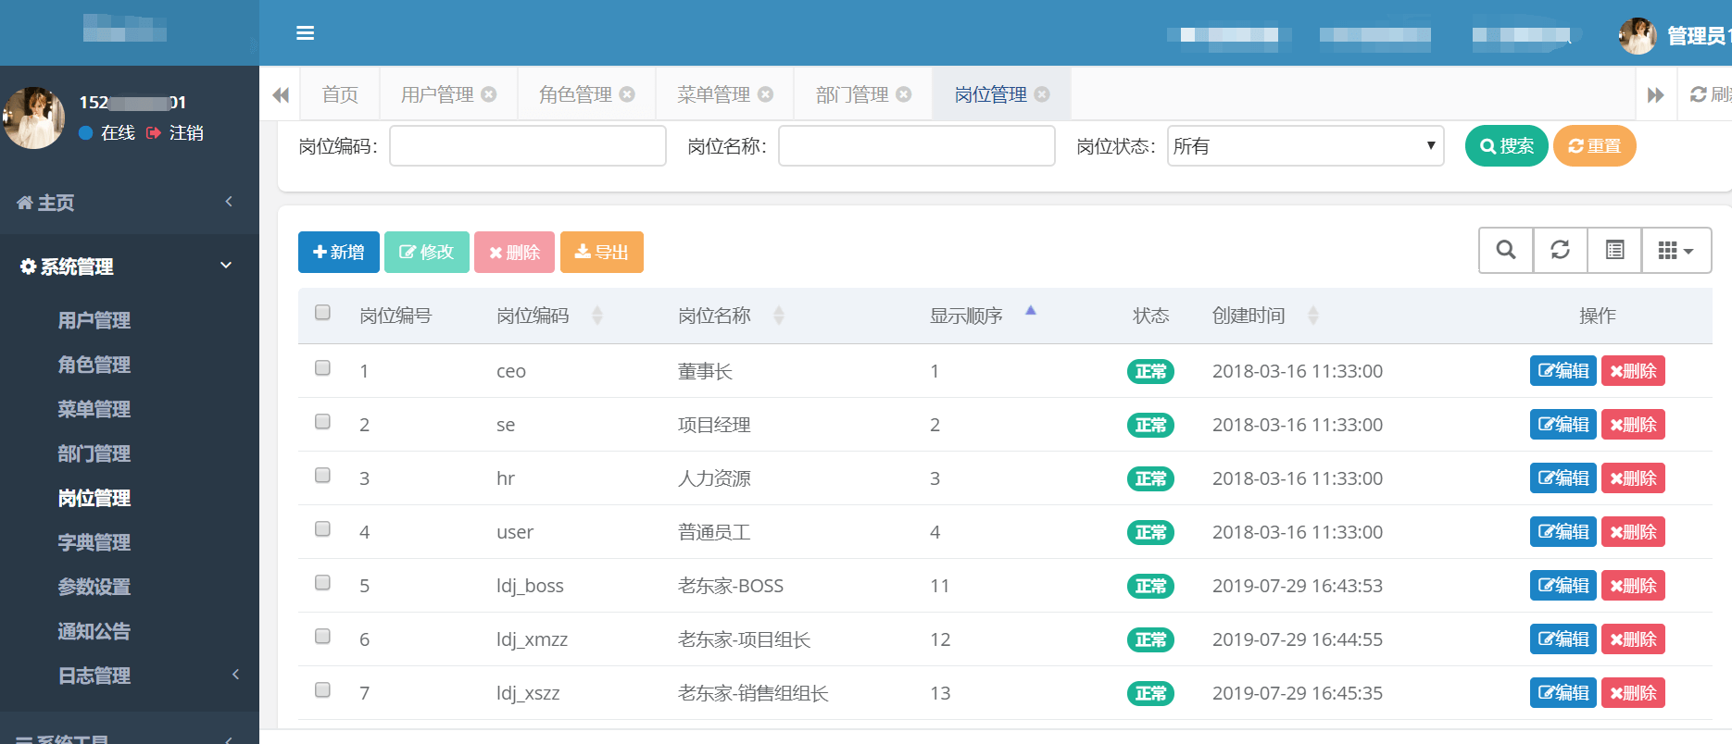This screenshot has width=1732, height=744.
Task: Delete the 项目经理 row
Action: click(x=1633, y=425)
